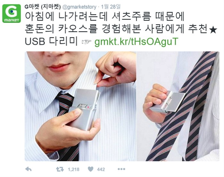This screenshot has height=177, width=224.
Task: Reply to the tweet using the arrow icon
Action: click(28, 169)
